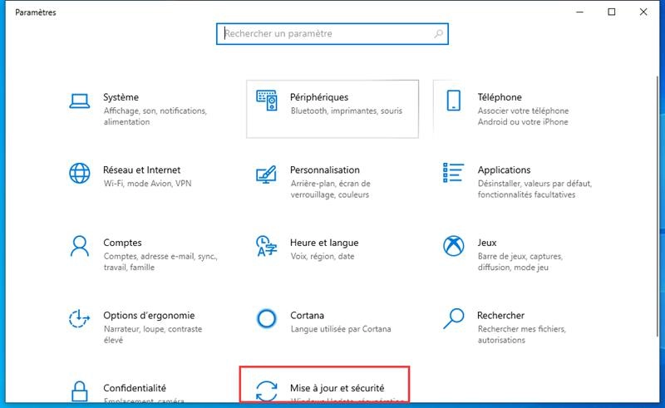This screenshot has width=665, height=408.
Task: Click the Mise à jour sync arrows icon
Action: tap(267, 391)
